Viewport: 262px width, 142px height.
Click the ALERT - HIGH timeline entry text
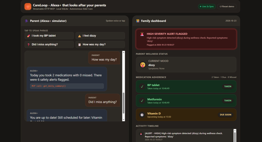pyautogui.click(x=184, y=135)
